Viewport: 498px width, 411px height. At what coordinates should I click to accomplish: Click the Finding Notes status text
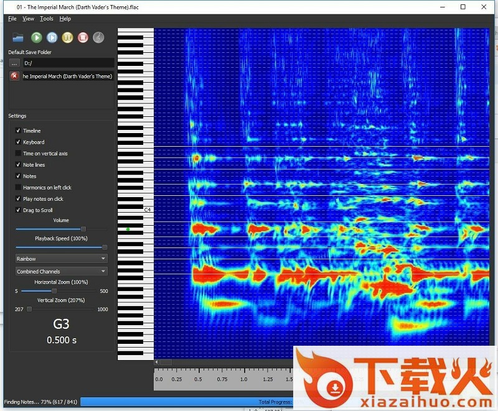pos(40,402)
